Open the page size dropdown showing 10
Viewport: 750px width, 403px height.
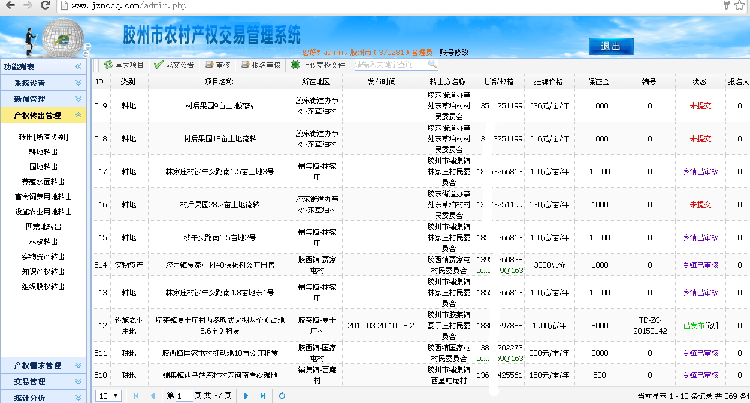pyautogui.click(x=110, y=396)
